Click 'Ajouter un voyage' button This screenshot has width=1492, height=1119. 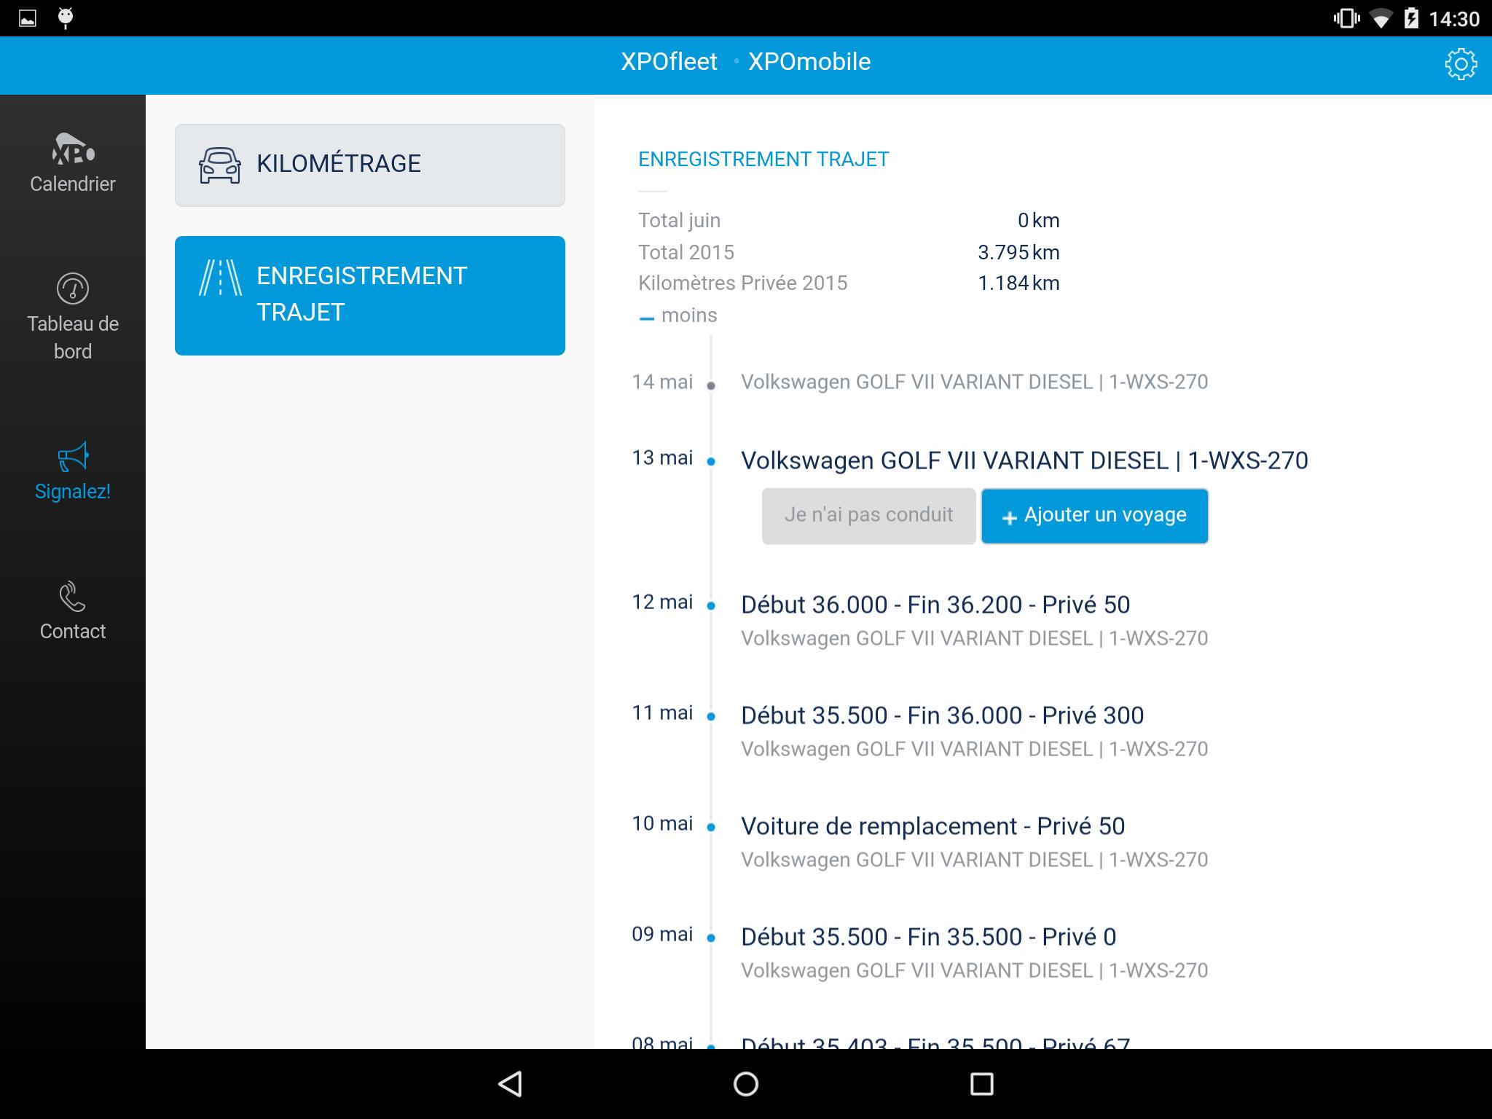1095,516
